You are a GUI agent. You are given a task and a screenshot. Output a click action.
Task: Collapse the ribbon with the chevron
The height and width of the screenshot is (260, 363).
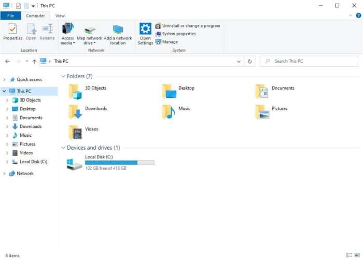[350, 16]
